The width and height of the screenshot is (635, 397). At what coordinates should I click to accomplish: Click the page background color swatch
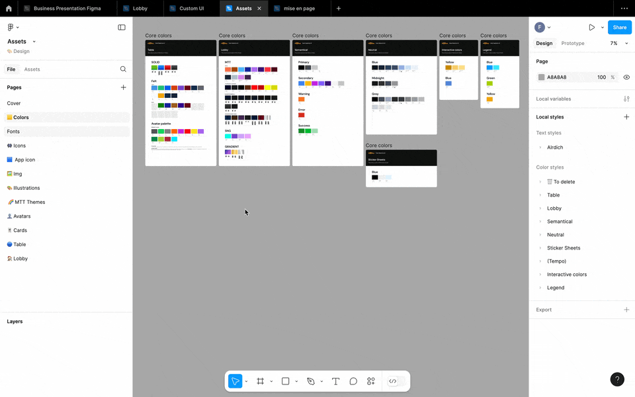point(541,77)
